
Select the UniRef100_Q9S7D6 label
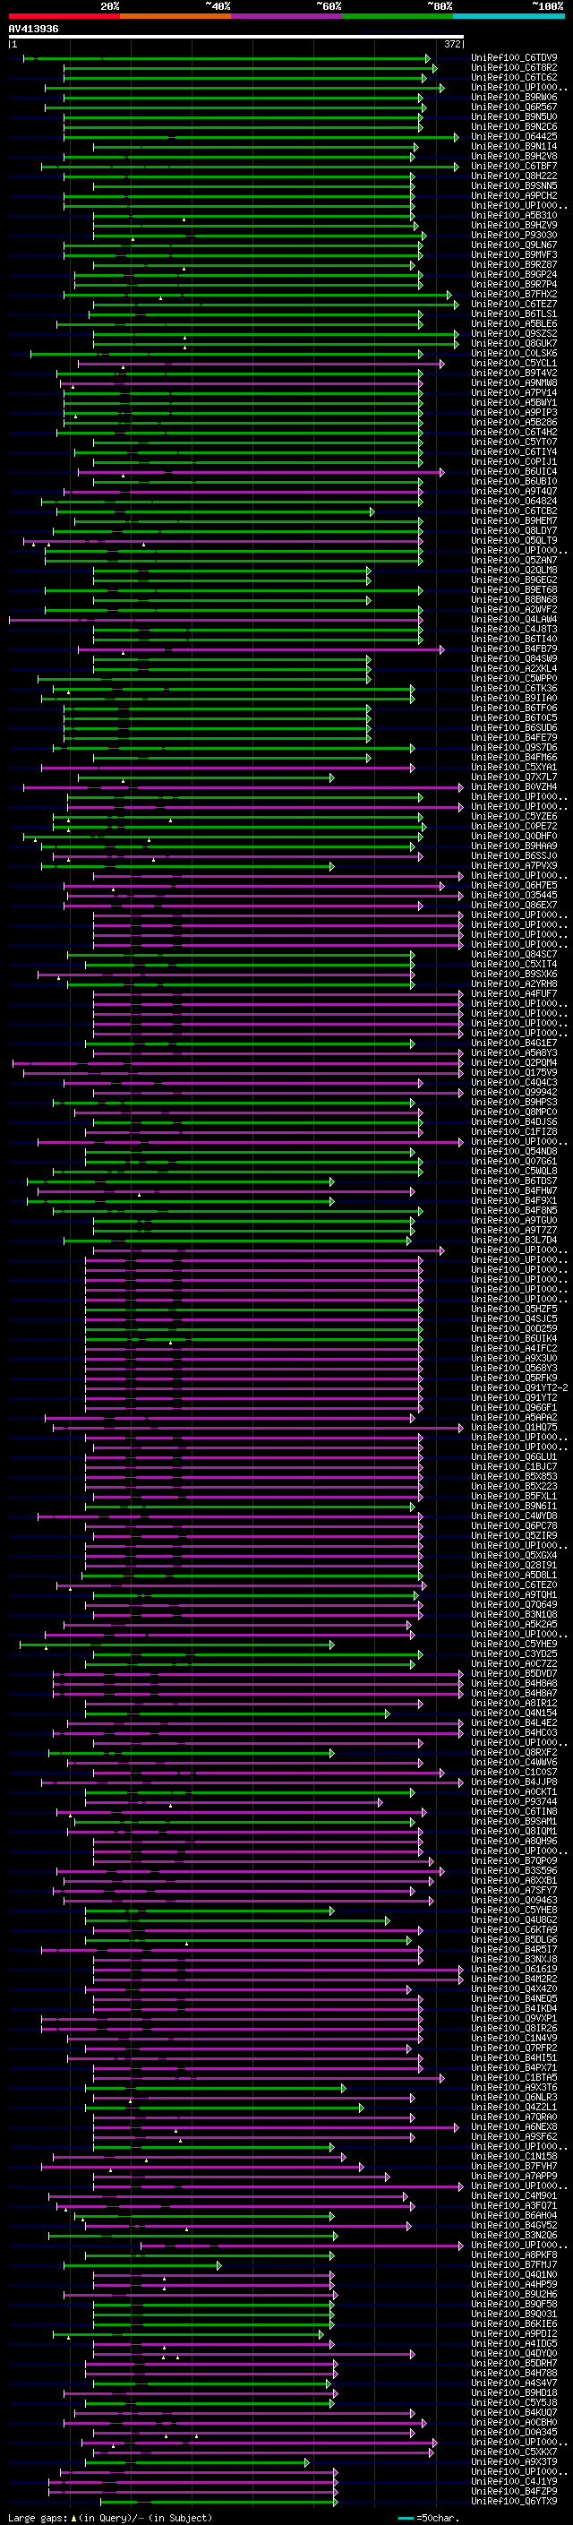[x=513, y=748]
